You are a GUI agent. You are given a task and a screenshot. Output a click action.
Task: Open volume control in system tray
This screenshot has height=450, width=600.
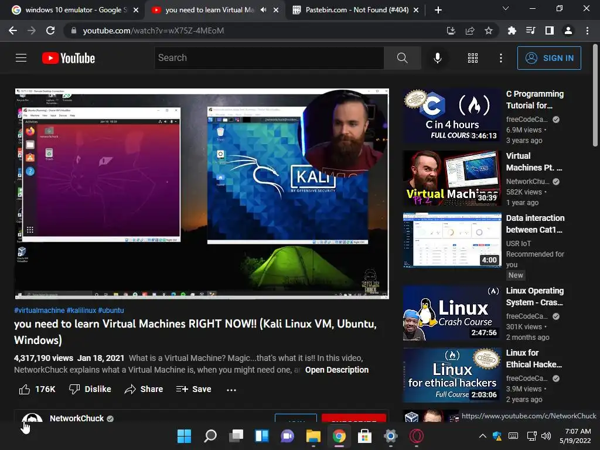click(546, 436)
